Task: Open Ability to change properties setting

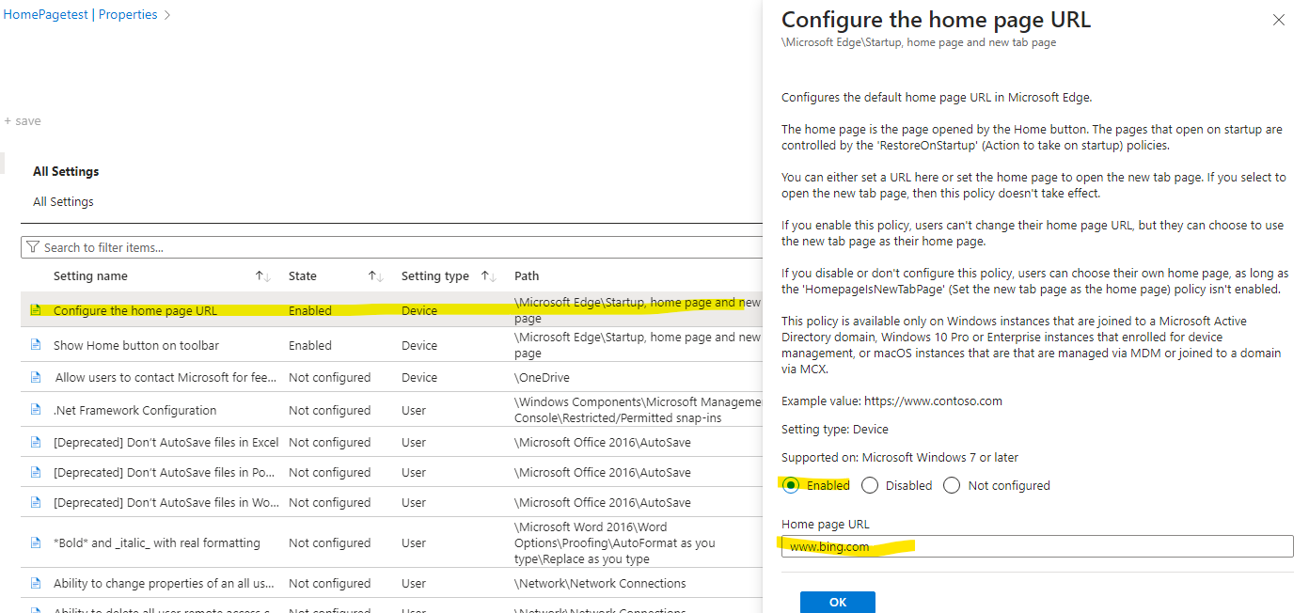Action: [x=166, y=583]
